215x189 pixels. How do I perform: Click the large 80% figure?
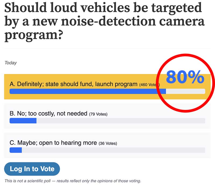pyautogui.click(x=185, y=77)
